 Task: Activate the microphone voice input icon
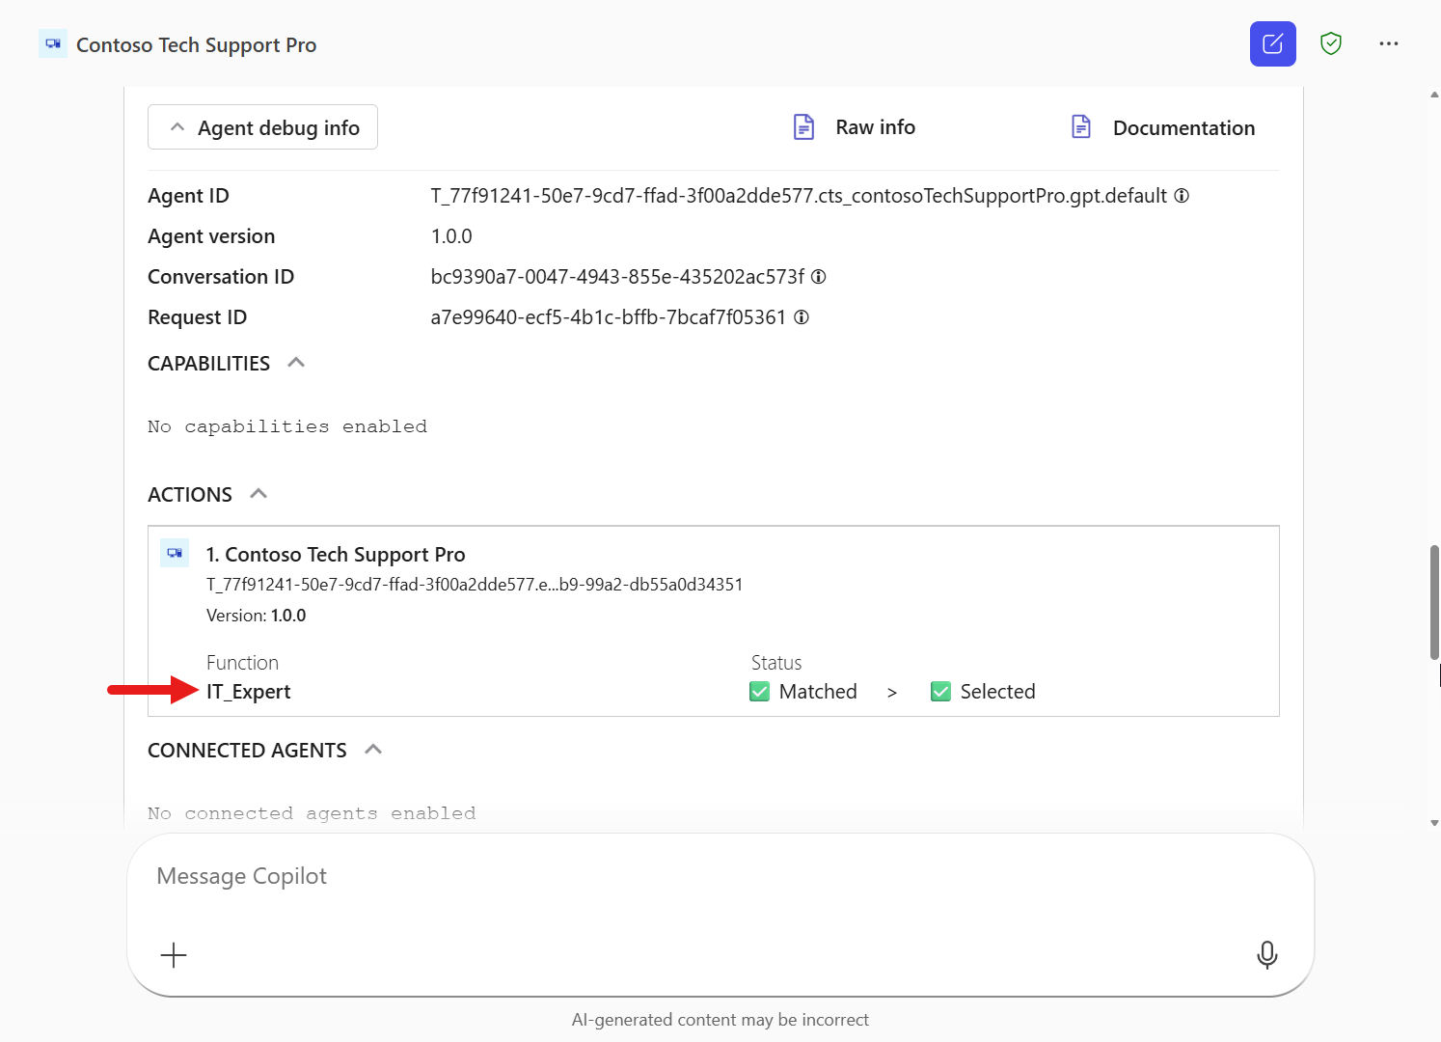point(1267,954)
